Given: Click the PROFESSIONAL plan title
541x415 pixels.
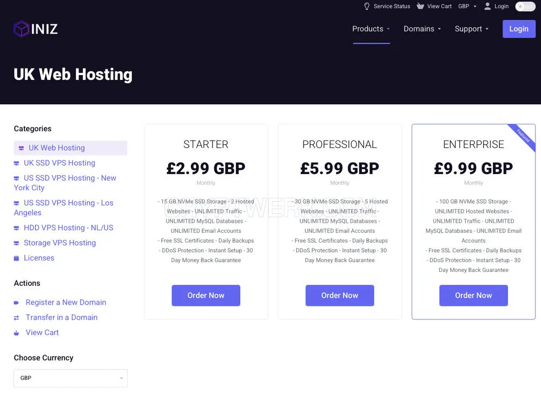Looking at the screenshot, I should pyautogui.click(x=340, y=144).
